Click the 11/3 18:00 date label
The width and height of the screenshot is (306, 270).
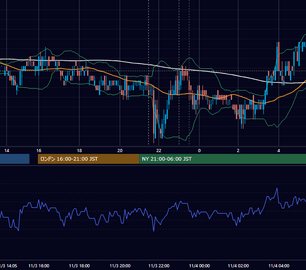pos(80,265)
